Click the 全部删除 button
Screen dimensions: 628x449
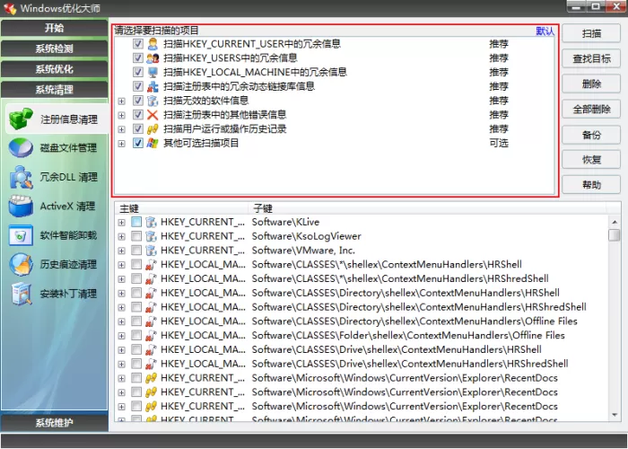pos(591,109)
